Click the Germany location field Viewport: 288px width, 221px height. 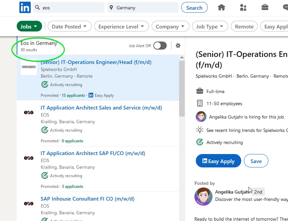[x=143, y=8]
